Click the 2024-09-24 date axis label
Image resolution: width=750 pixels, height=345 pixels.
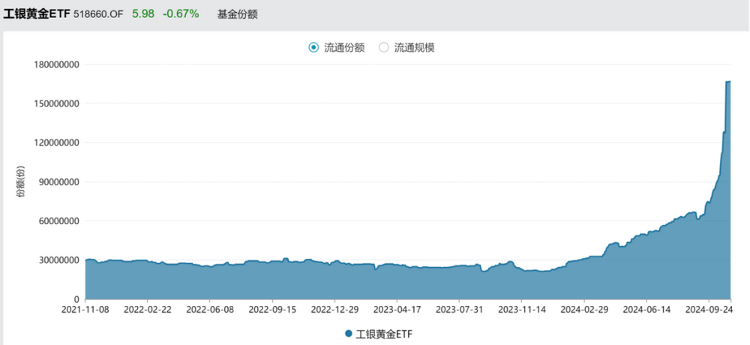[709, 309]
